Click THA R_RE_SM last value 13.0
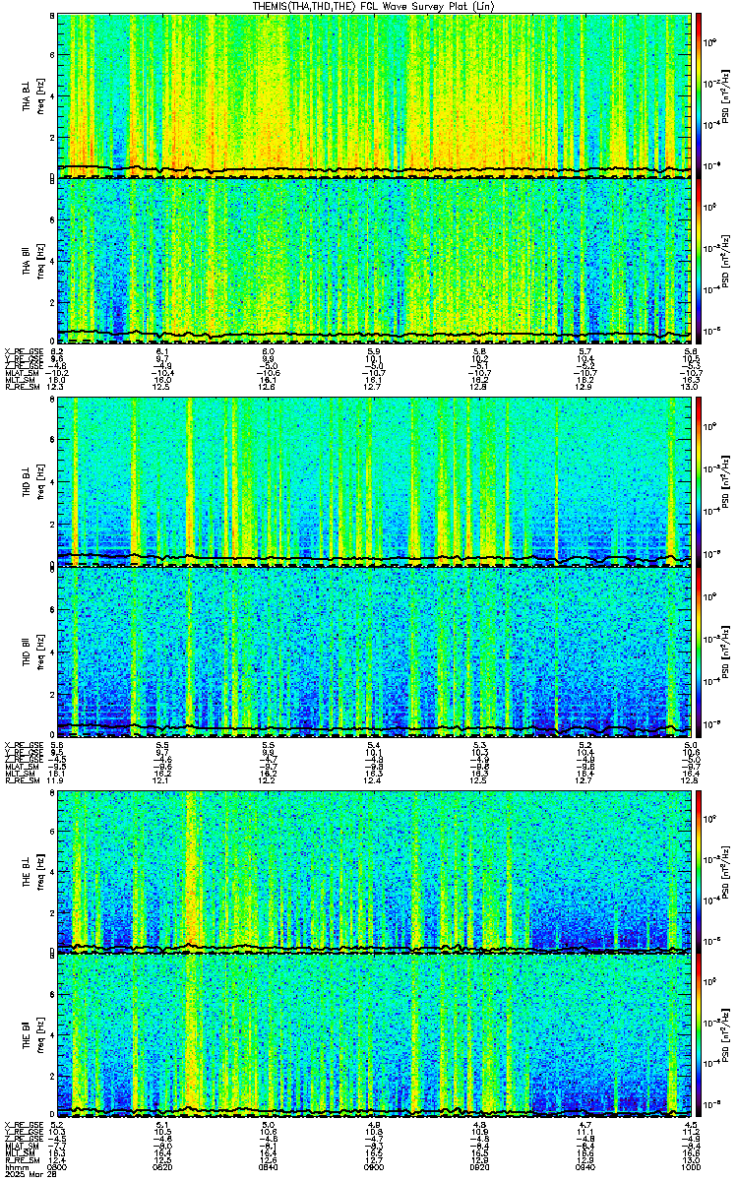738x1181 pixels. coord(691,387)
